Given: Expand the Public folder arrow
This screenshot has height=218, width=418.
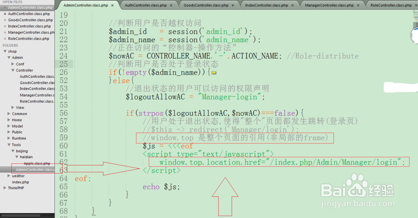Looking at the screenshot, I should [9, 132].
